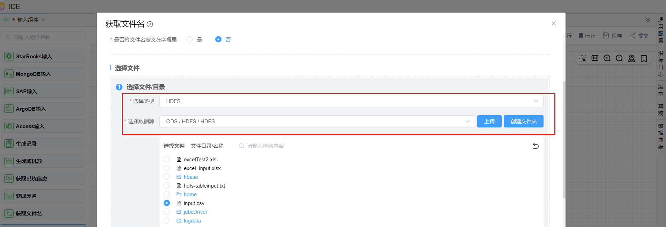Viewport: 666px width, 227px height.
Task: Select the 获取文件名 component
Action: [43, 214]
